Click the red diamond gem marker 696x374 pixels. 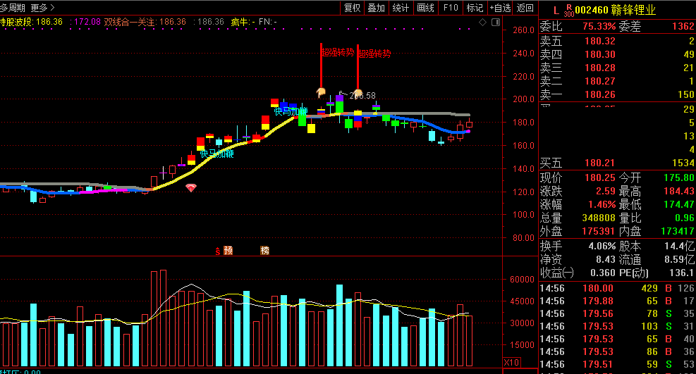click(191, 188)
